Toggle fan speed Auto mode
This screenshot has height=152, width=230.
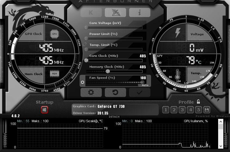(144, 85)
